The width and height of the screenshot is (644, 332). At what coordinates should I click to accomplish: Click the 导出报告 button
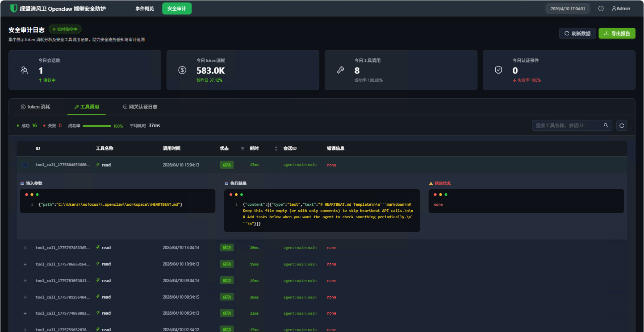[x=617, y=33]
